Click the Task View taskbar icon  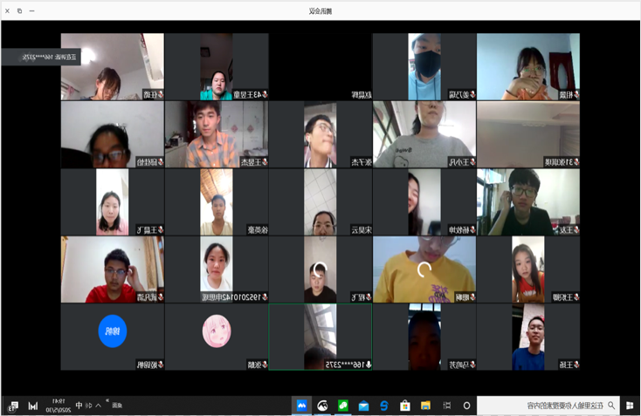pos(445,406)
